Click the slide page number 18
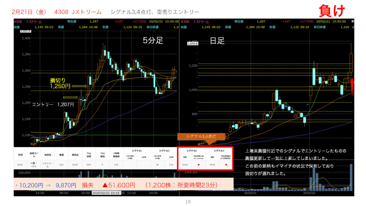This screenshot has width=366, height=206. click(x=188, y=202)
